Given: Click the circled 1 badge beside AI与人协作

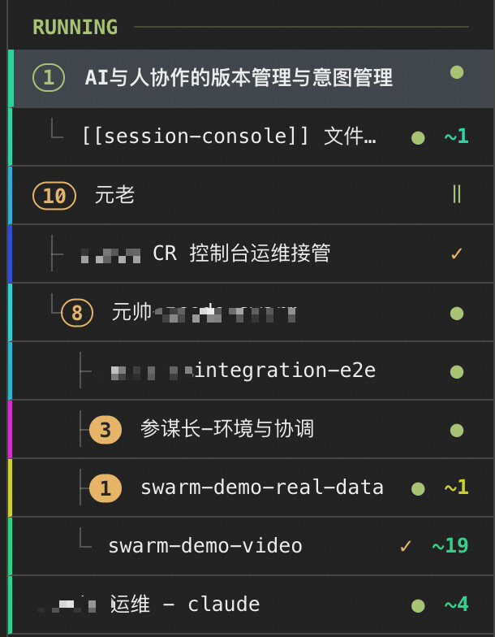Looking at the screenshot, I should (49, 77).
